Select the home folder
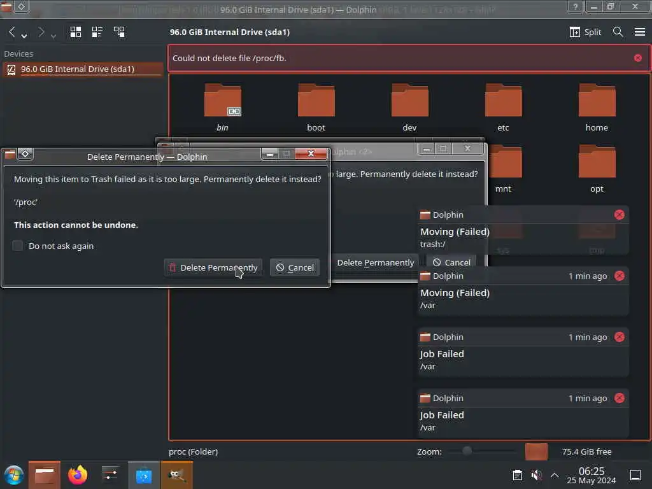Screen dimensions: 652x489 tap(597, 108)
